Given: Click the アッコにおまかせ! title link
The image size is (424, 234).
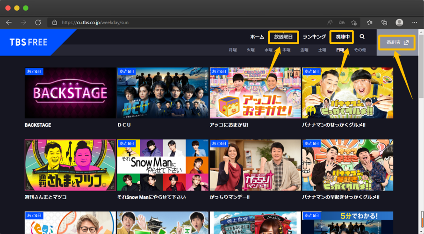Looking at the screenshot, I should point(229,125).
